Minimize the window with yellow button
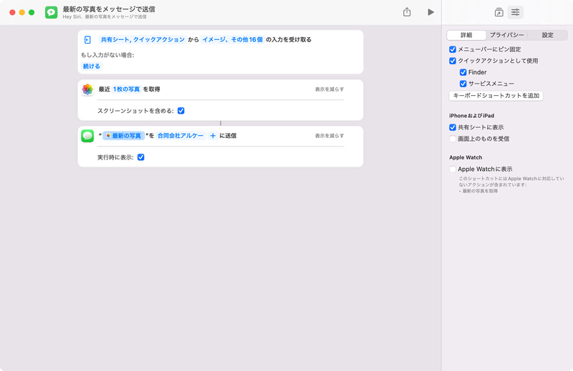This screenshot has height=371, width=573. pyautogui.click(x=22, y=12)
